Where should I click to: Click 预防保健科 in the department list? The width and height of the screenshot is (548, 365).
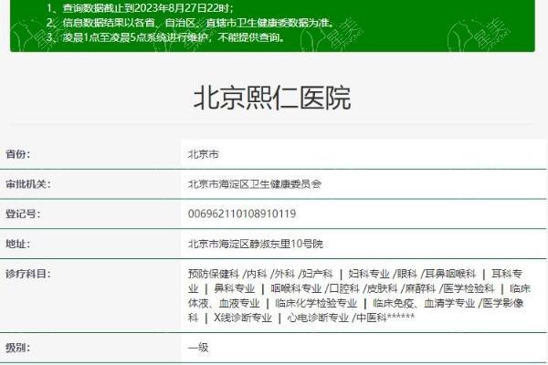(x=213, y=274)
